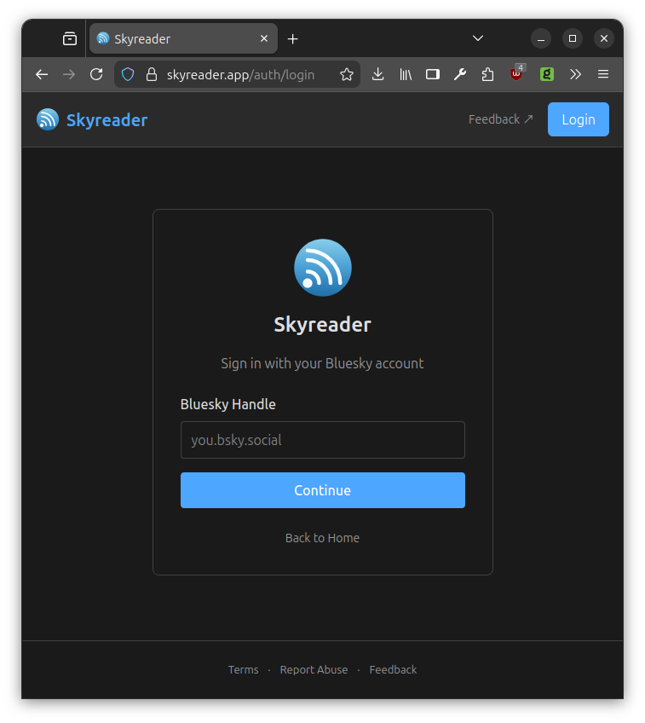Maximize the browser window
The image size is (645, 723).
point(573,38)
